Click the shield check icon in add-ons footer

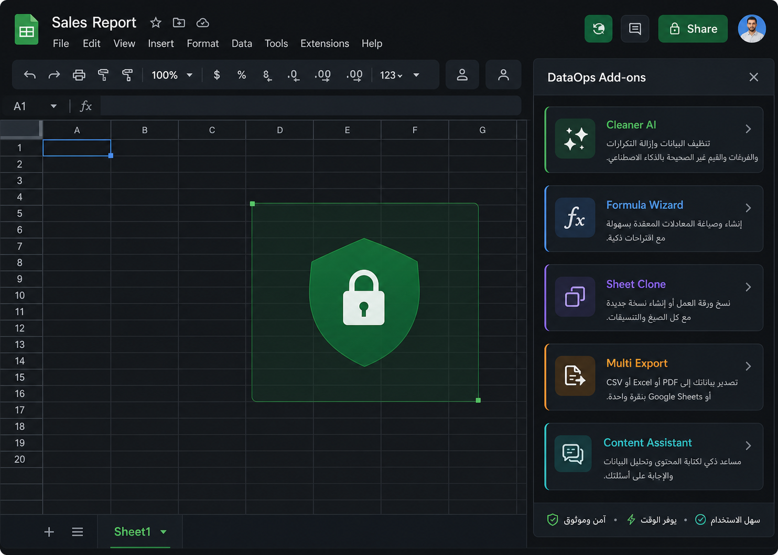point(553,519)
